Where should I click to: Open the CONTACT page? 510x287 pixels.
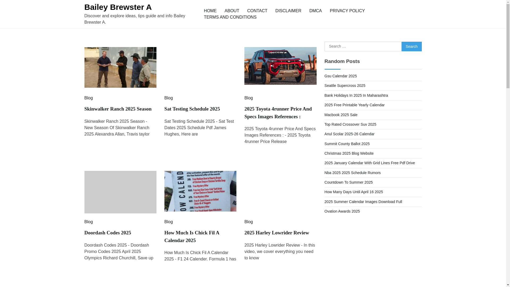tap(257, 11)
